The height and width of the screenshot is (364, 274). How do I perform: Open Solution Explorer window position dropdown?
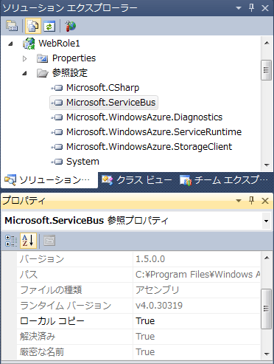click(x=239, y=8)
